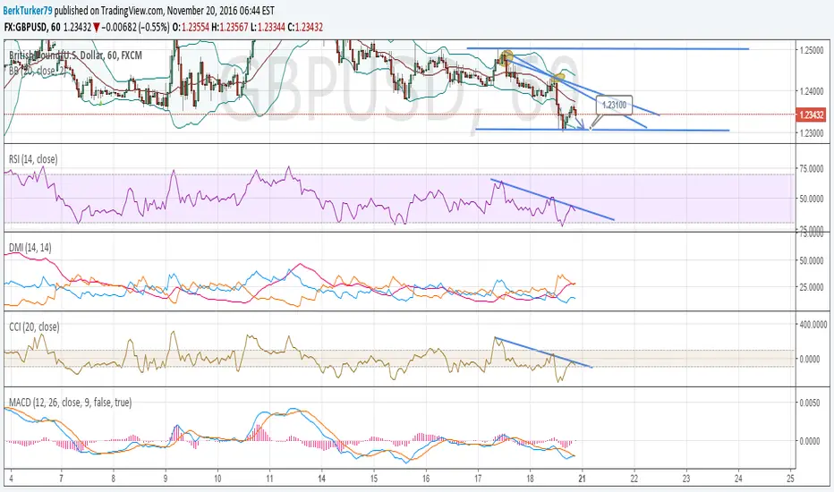
Task: Click the RSI (14, close) indicator label
Action: click(x=33, y=159)
